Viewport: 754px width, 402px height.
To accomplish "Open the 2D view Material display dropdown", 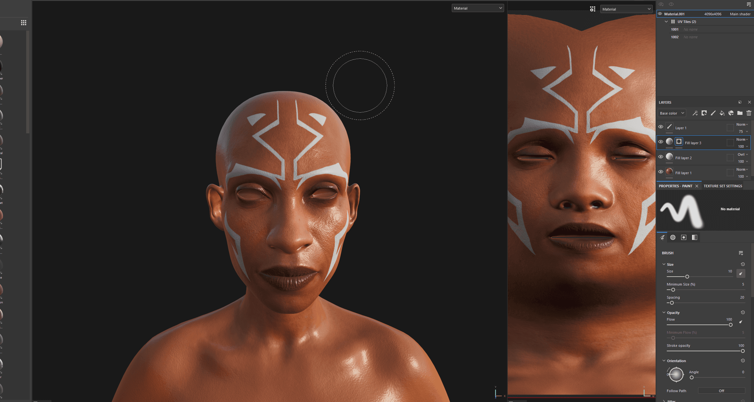I will [626, 9].
